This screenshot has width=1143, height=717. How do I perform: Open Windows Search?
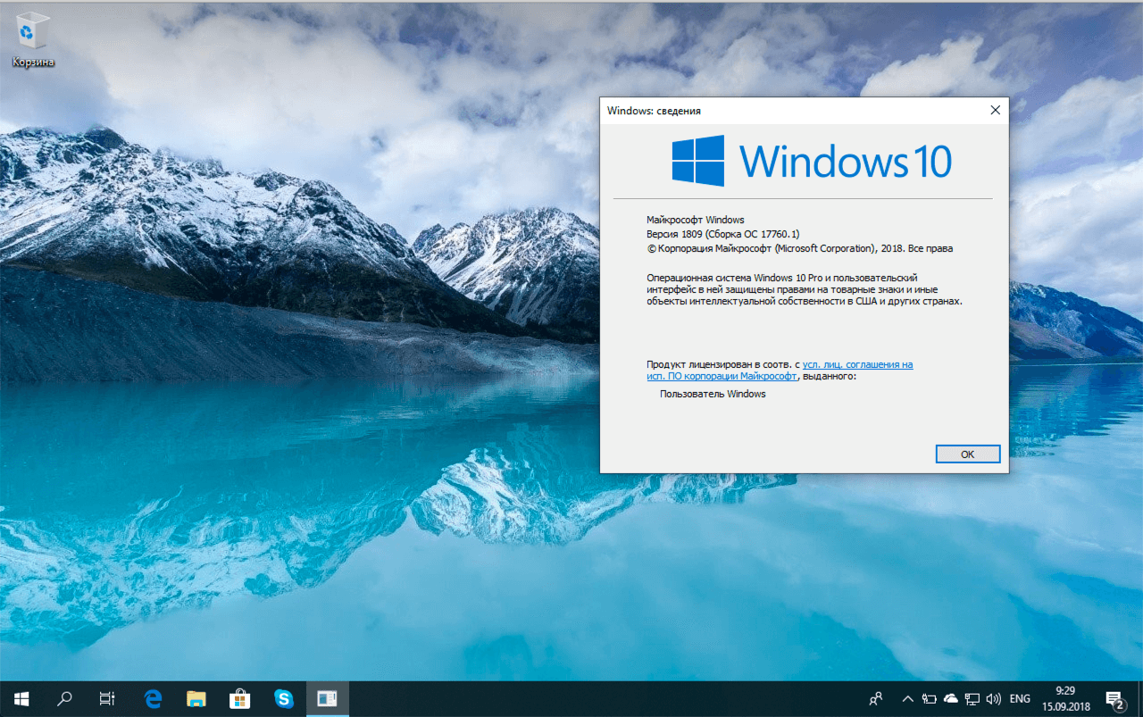coord(63,698)
